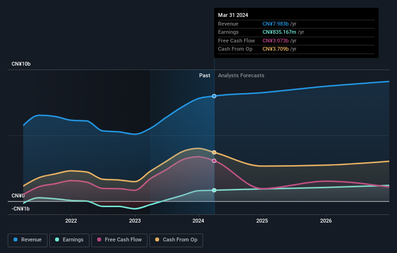Viewport: 397px width, 253px height.
Task: Click the CN¥7.983b revenue value
Action: click(276, 24)
